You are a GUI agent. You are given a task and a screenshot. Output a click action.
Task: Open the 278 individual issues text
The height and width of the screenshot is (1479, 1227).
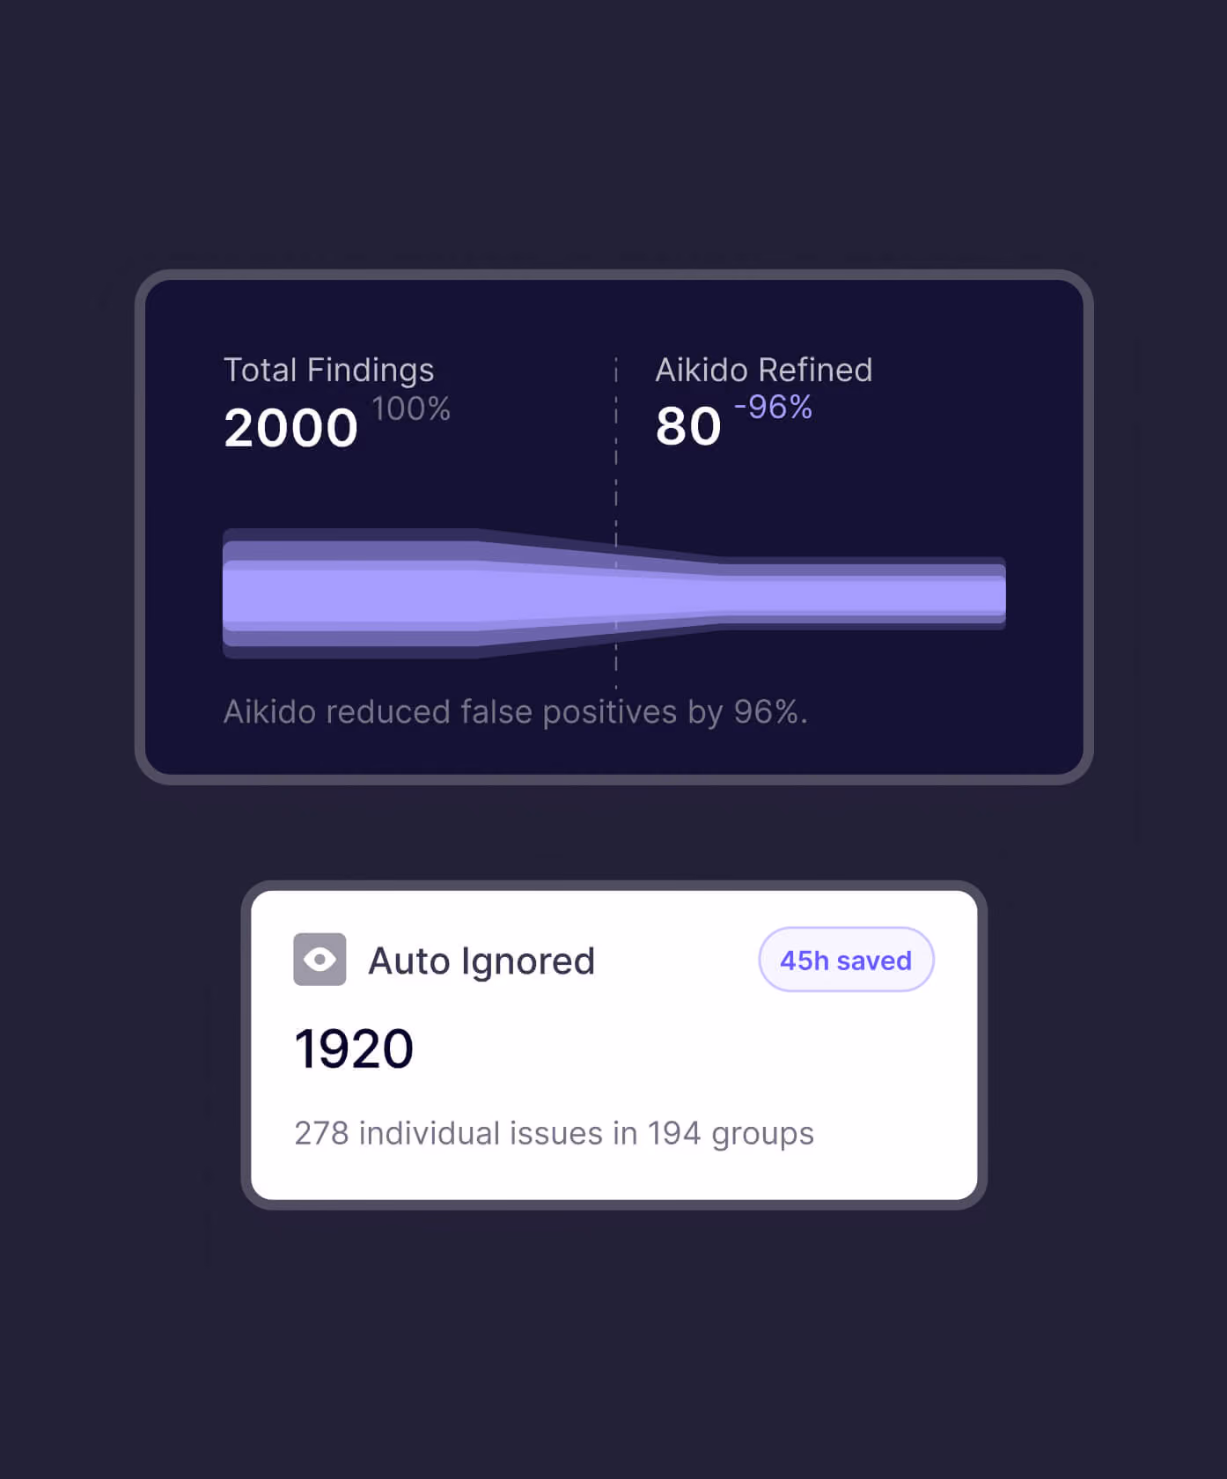pos(454,1133)
